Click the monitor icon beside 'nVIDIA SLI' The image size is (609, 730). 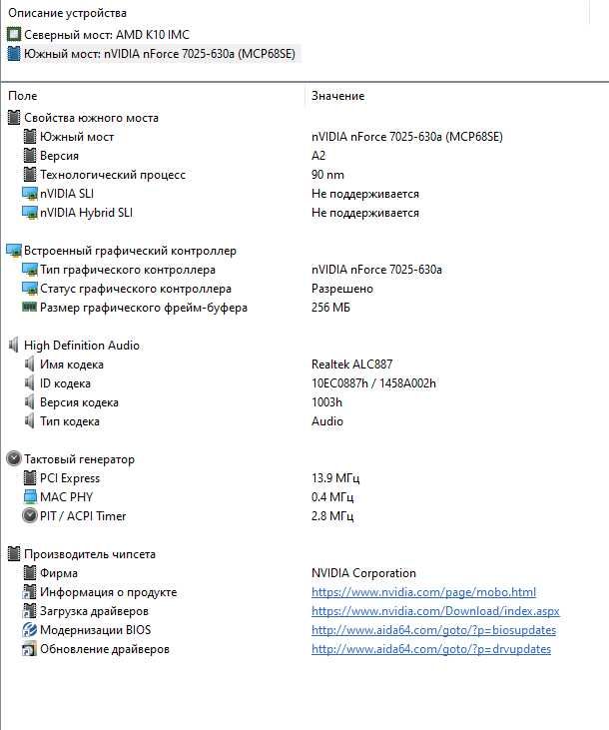coord(29,194)
